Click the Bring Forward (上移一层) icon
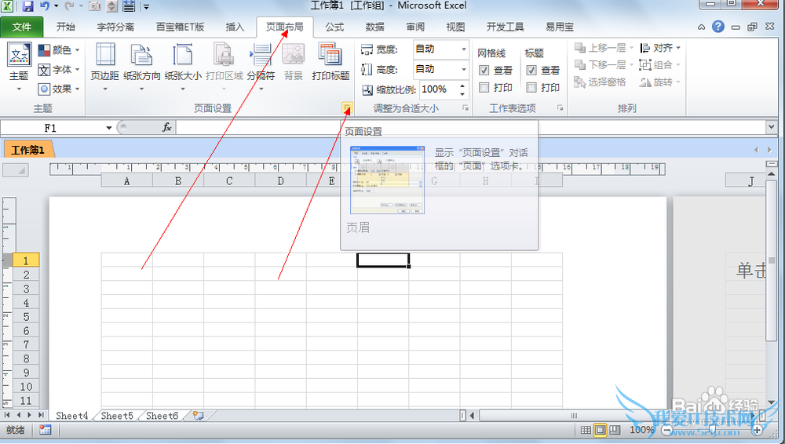785x444 pixels. [x=580, y=48]
